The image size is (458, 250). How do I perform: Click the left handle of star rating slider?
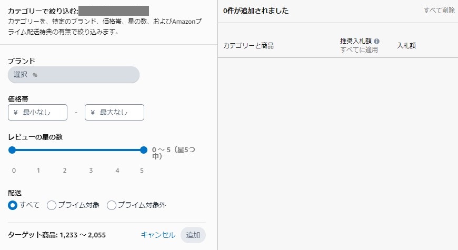pyautogui.click(x=12, y=150)
